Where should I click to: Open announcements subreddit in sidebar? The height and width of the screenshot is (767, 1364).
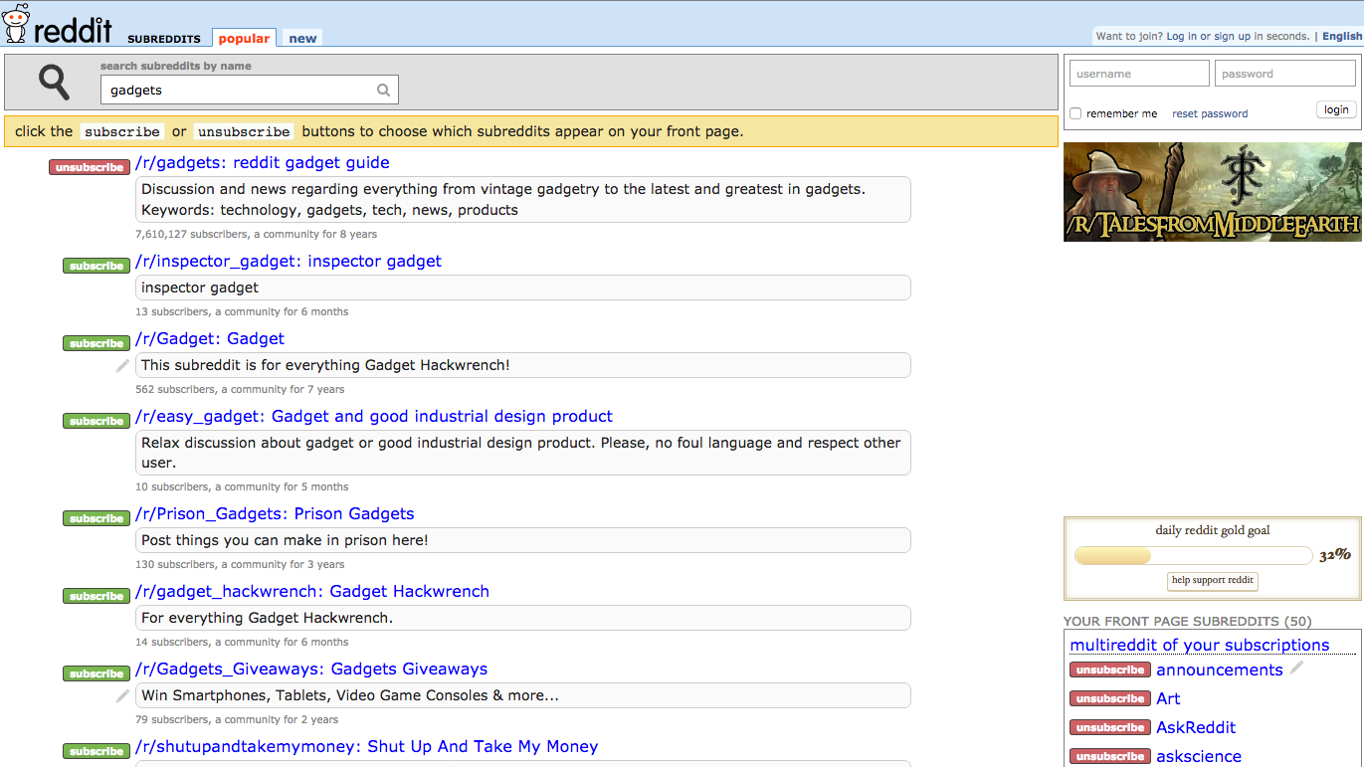click(x=1220, y=670)
